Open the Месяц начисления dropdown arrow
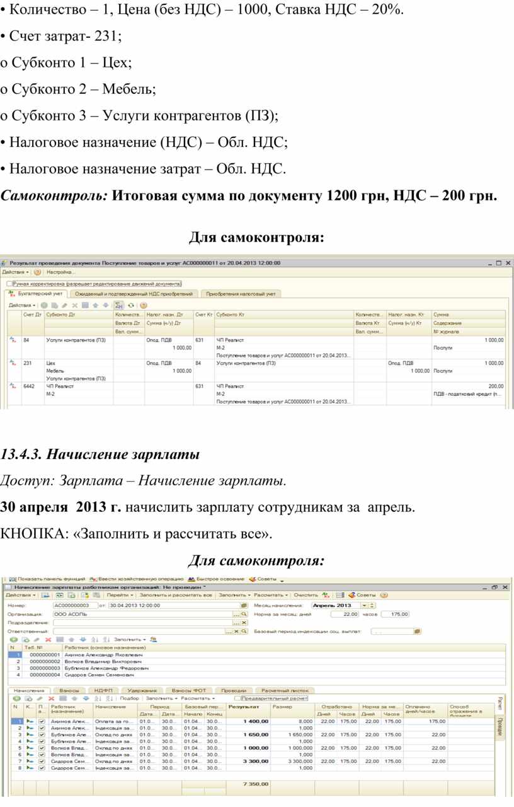The width and height of the screenshot is (514, 807). point(364,605)
